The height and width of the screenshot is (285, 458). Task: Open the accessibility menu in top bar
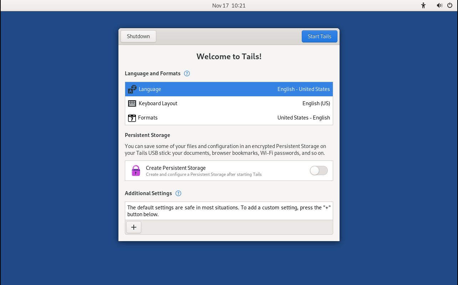point(423,5)
